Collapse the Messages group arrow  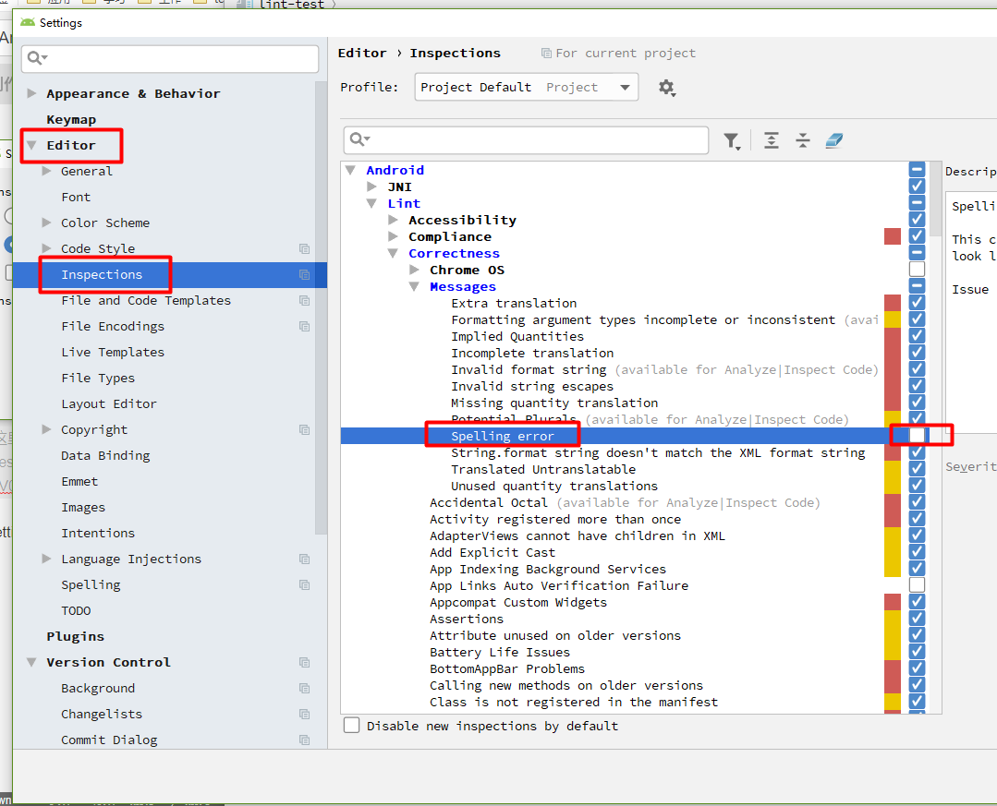414,286
